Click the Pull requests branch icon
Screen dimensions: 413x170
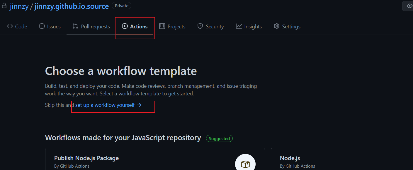click(x=75, y=26)
